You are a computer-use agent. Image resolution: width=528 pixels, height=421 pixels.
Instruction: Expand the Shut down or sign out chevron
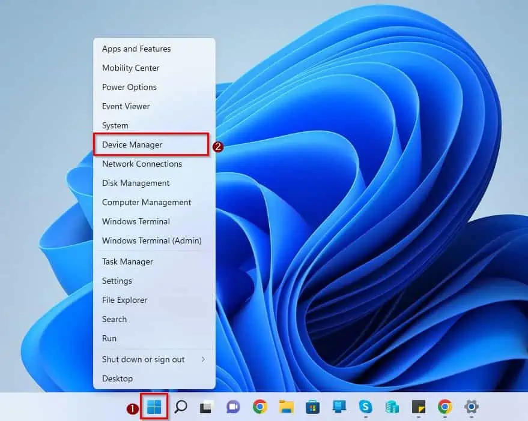[x=203, y=359]
